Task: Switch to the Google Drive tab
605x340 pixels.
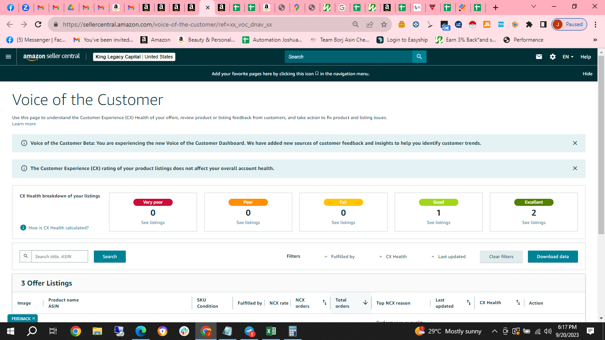Action: coord(71,8)
